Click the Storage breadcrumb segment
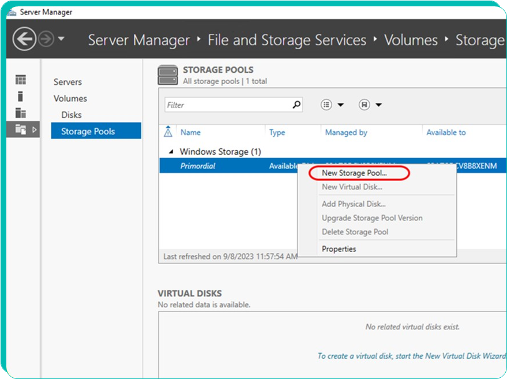The width and height of the screenshot is (507, 379). pos(480,41)
